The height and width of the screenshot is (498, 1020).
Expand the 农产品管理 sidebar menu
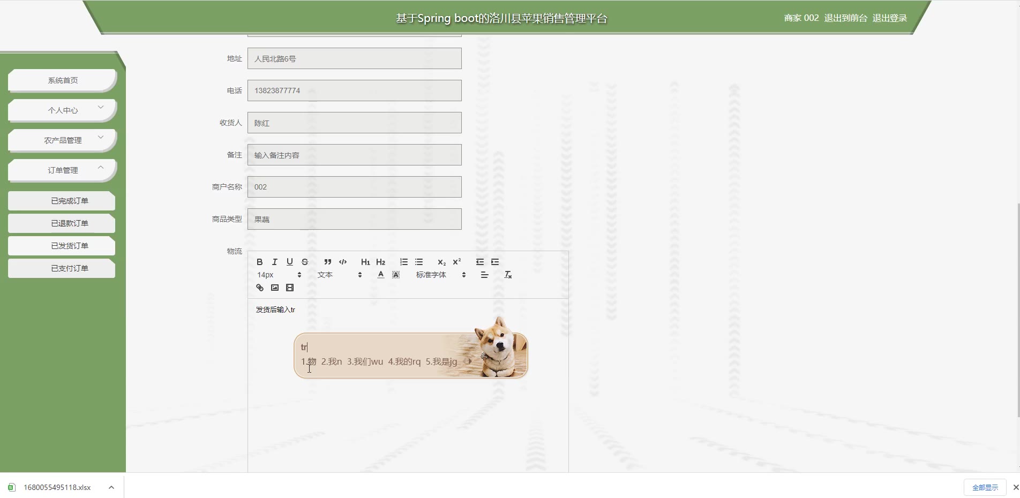pos(62,140)
